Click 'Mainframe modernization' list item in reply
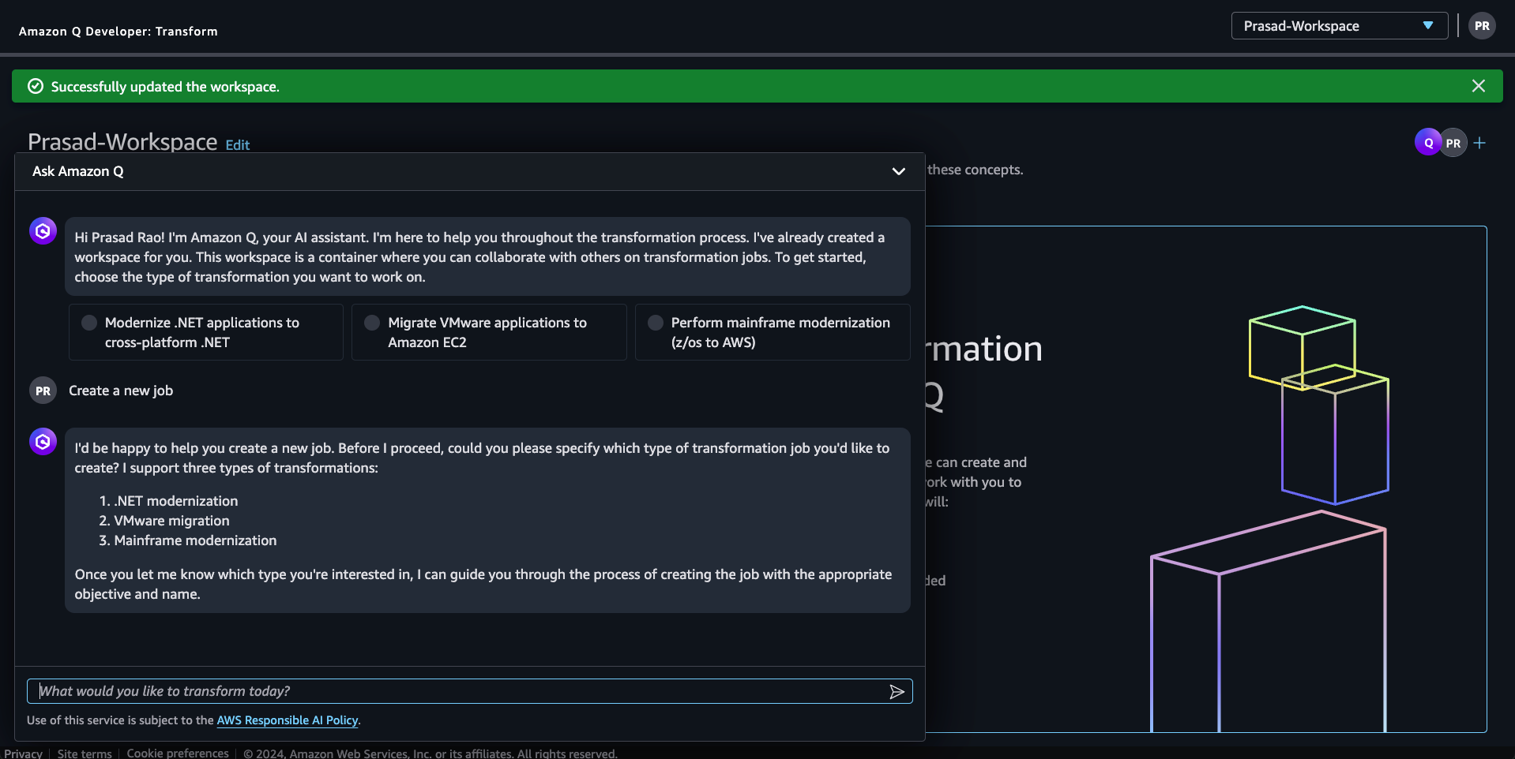The height and width of the screenshot is (759, 1515). click(196, 540)
